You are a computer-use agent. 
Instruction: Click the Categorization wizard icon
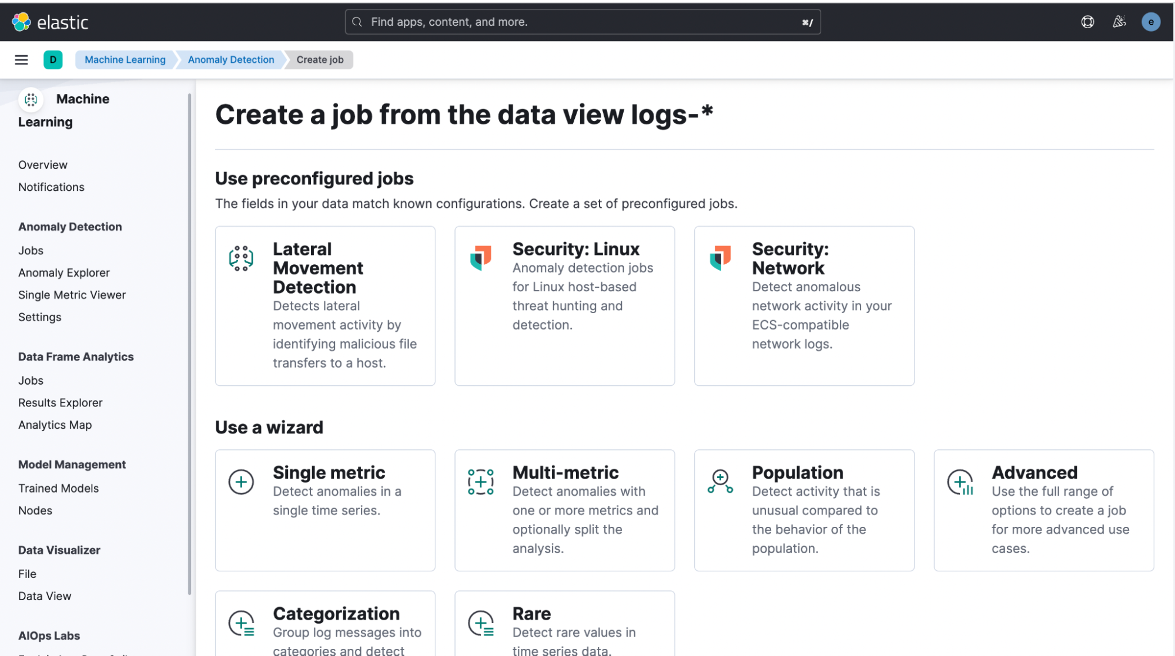click(x=242, y=624)
